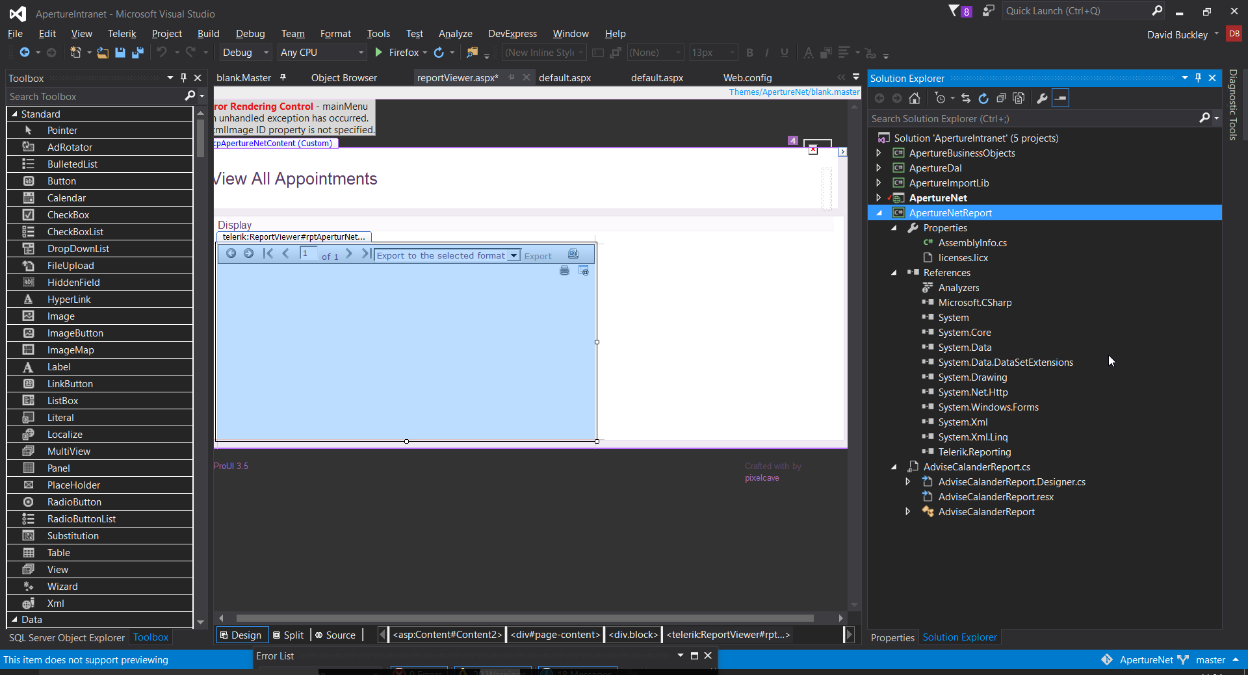Switch to the Web.config tab

pos(747,78)
